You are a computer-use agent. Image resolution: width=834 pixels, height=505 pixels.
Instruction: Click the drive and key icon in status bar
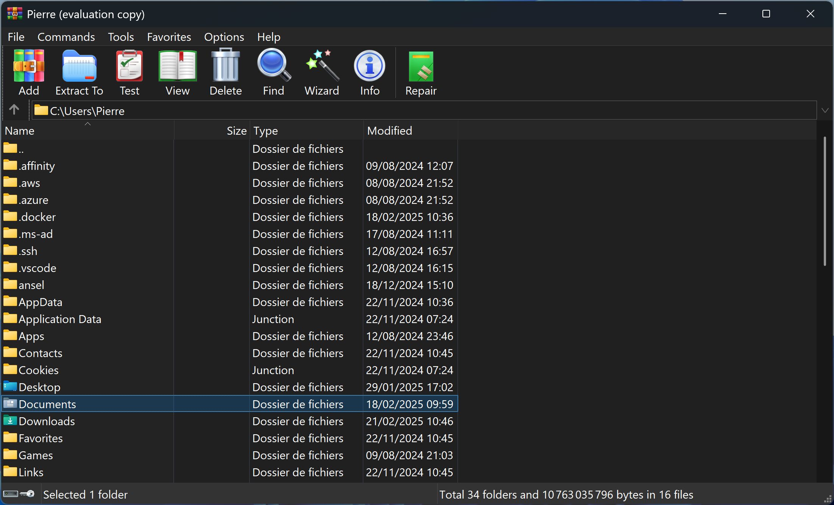[x=19, y=494]
